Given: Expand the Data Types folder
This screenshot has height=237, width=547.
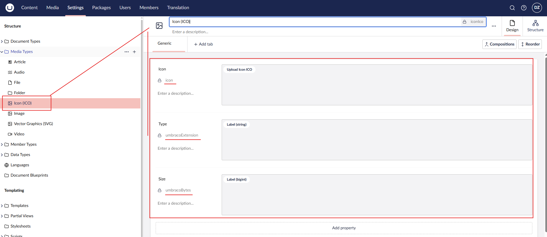Looking at the screenshot, I should (x=2, y=155).
